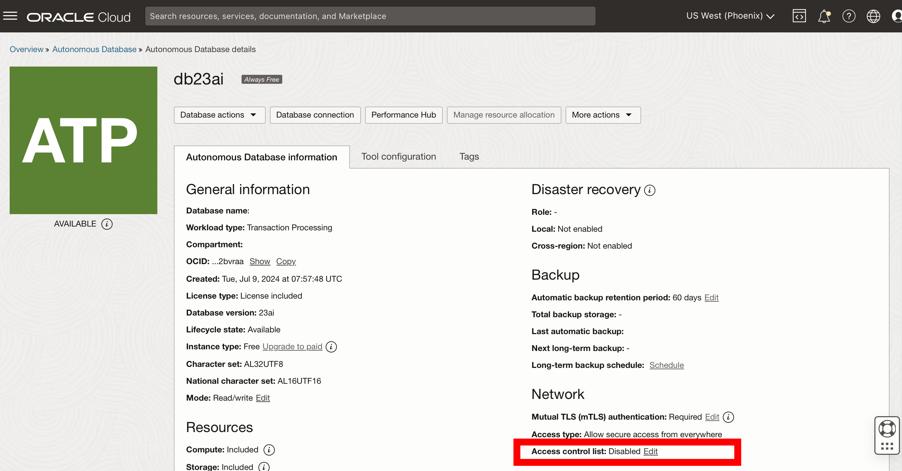The image size is (902, 471).
Task: Open the user profile avatar menu
Action: (897, 16)
